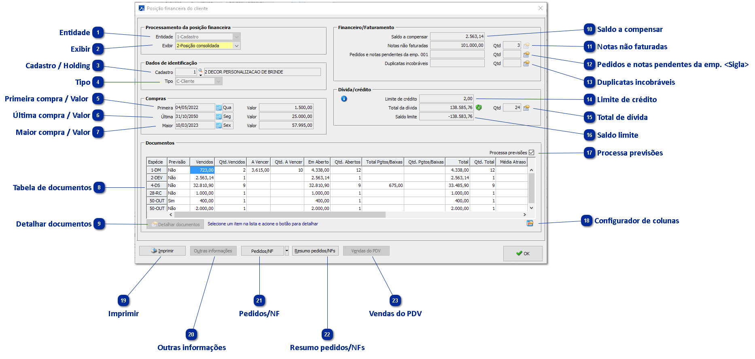
Task: Open the dropdown arrow beside Pedidos/NF
Action: [287, 251]
